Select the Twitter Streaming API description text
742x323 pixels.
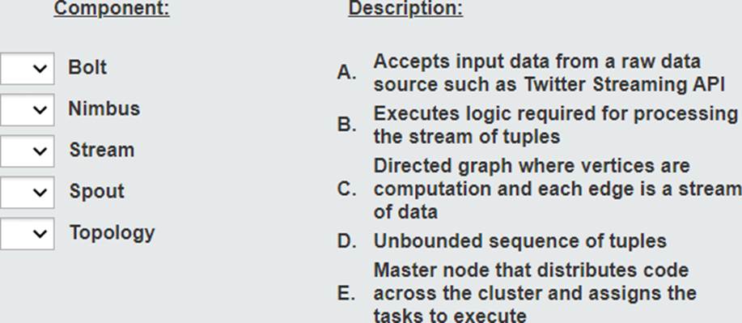[x=549, y=73]
